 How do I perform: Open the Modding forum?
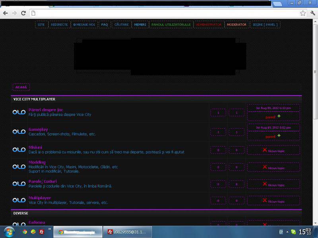(x=37, y=162)
